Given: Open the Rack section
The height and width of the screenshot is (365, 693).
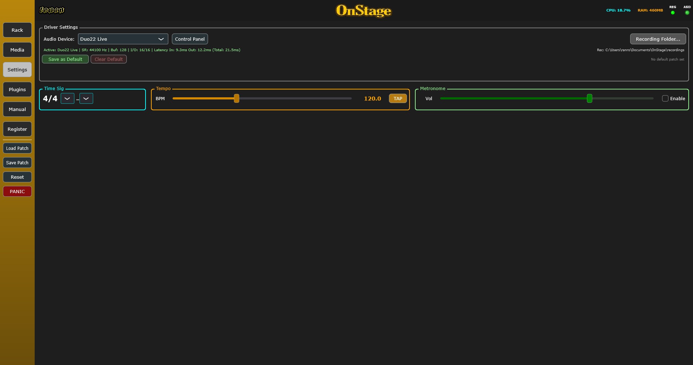Looking at the screenshot, I should [17, 30].
